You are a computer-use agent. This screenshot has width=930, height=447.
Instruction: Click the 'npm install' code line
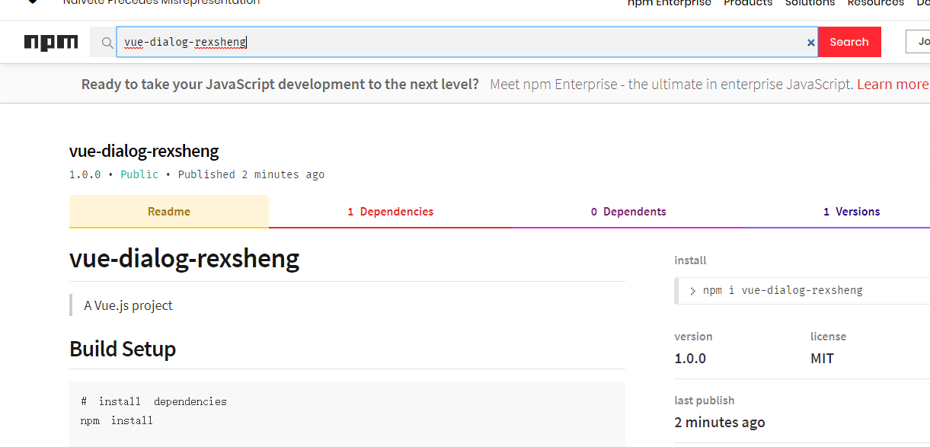(x=117, y=420)
